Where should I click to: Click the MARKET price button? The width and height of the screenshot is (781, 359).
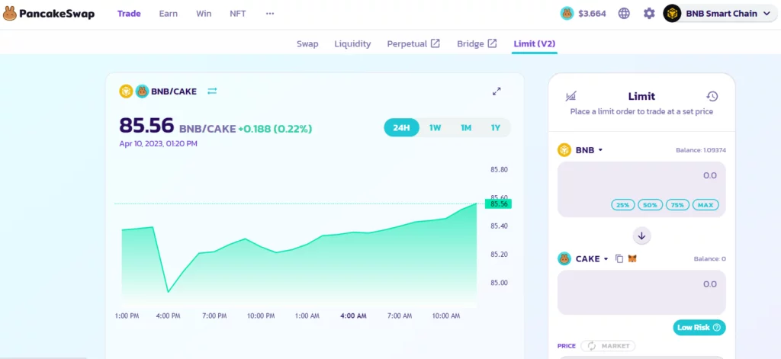(x=608, y=345)
